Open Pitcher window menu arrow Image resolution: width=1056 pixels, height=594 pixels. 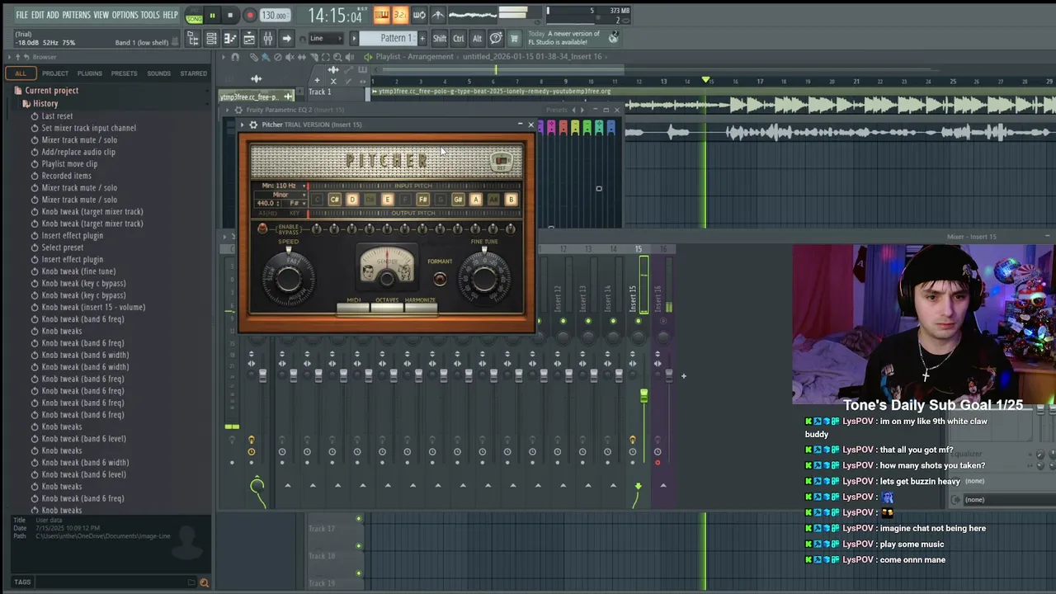point(243,125)
